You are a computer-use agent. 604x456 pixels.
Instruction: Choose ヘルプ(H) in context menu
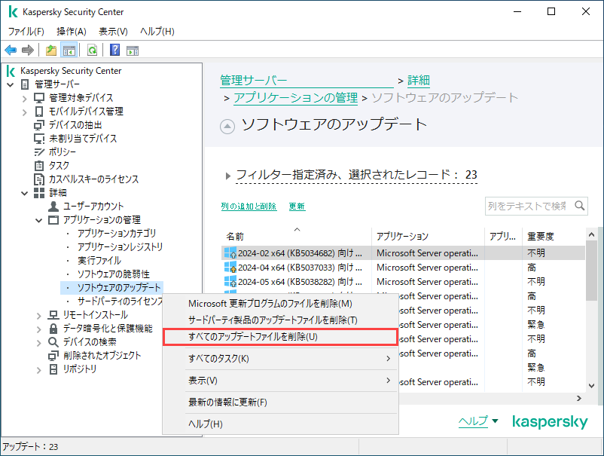point(280,424)
